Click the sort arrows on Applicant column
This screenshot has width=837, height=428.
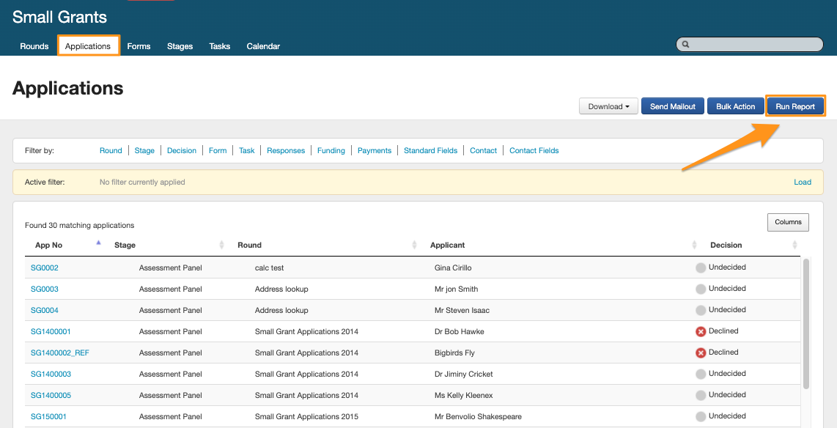click(x=694, y=245)
